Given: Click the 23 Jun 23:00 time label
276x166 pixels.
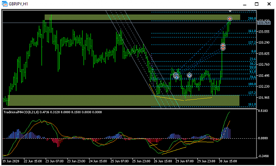Looking at the screenshot, I should click(x=76, y=161).
